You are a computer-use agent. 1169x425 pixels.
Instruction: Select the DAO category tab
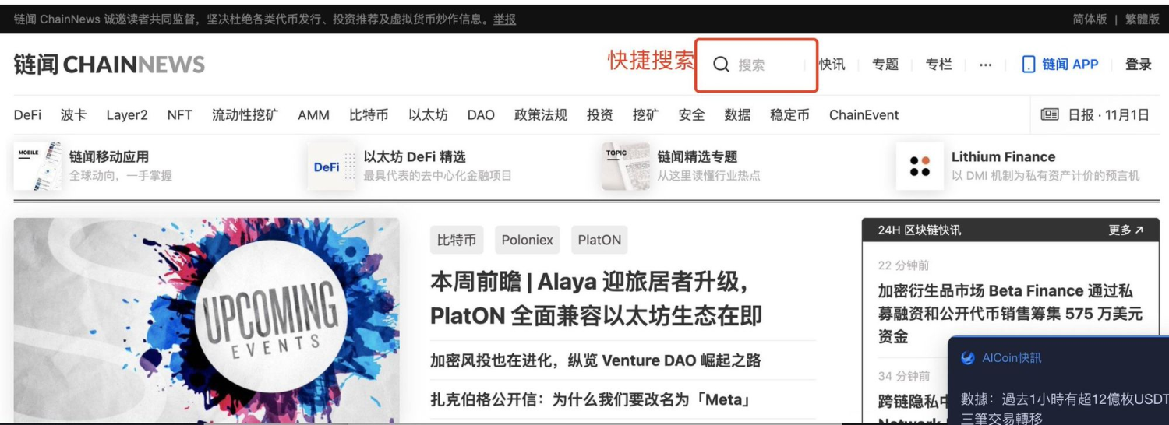coord(481,115)
